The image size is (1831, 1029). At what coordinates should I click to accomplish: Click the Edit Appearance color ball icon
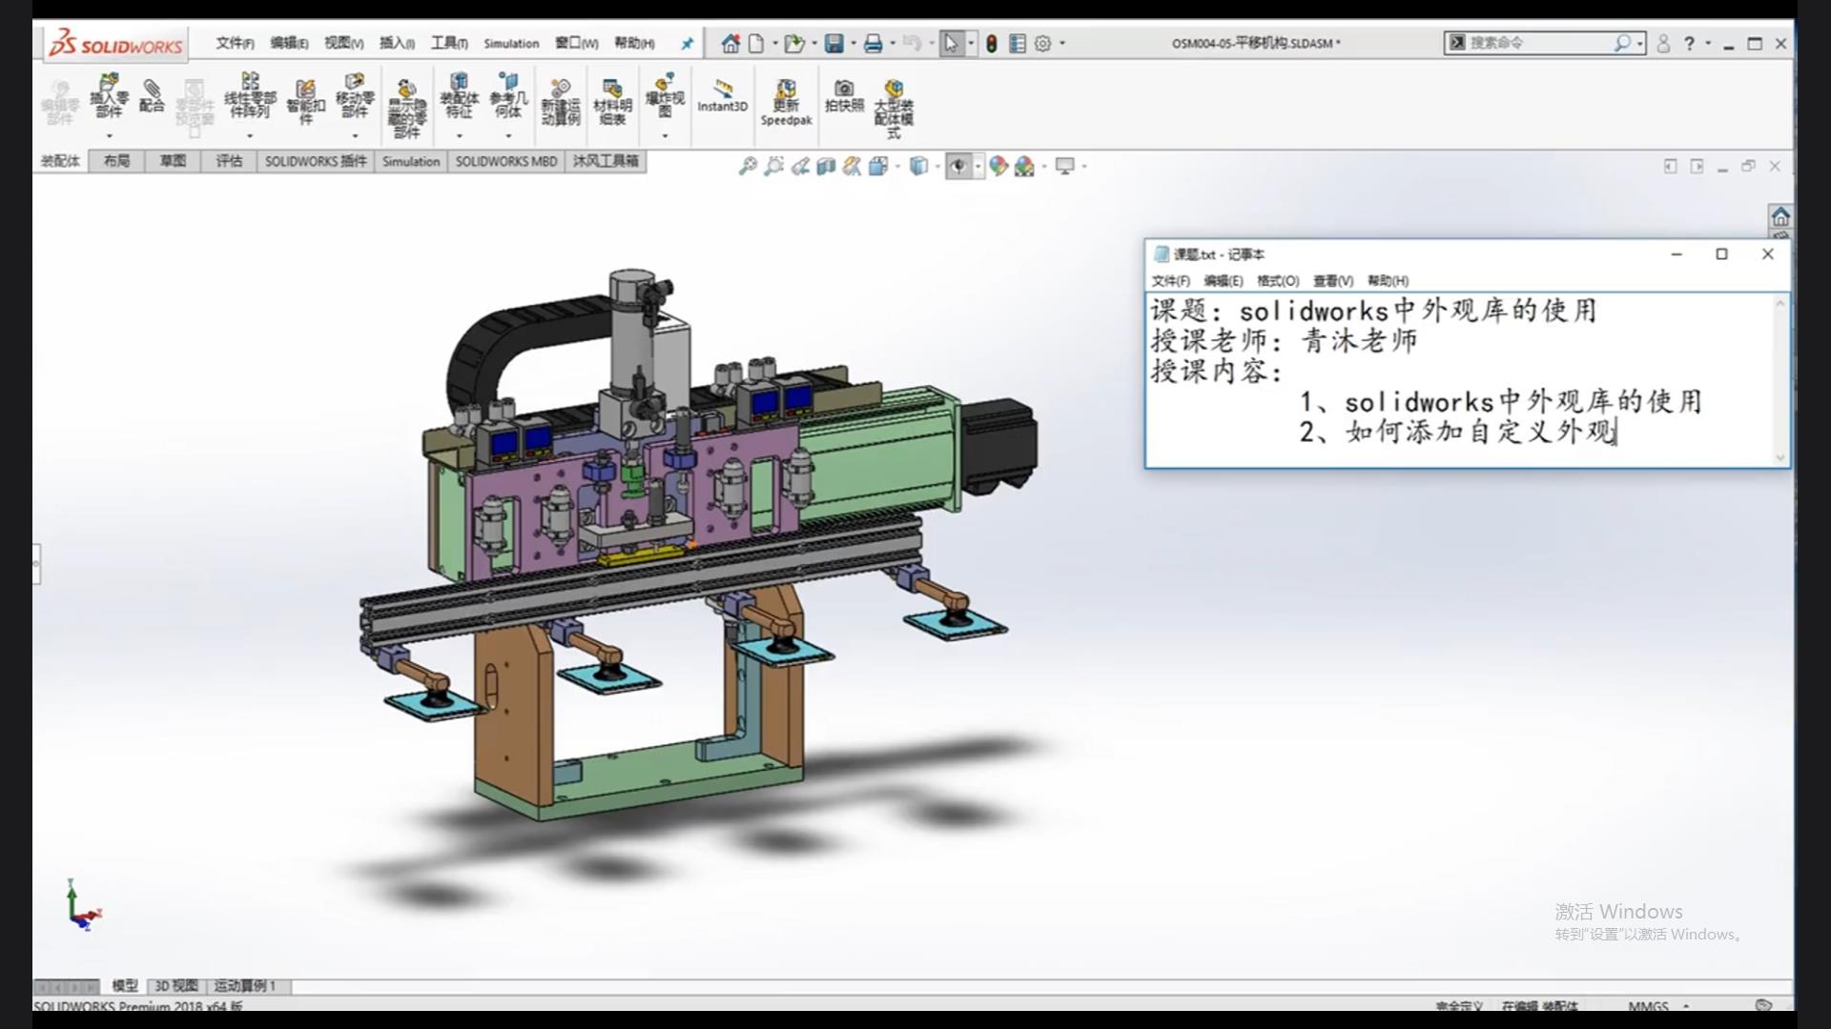point(998,167)
